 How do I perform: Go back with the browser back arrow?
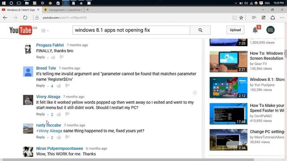pyautogui.click(x=5, y=18)
